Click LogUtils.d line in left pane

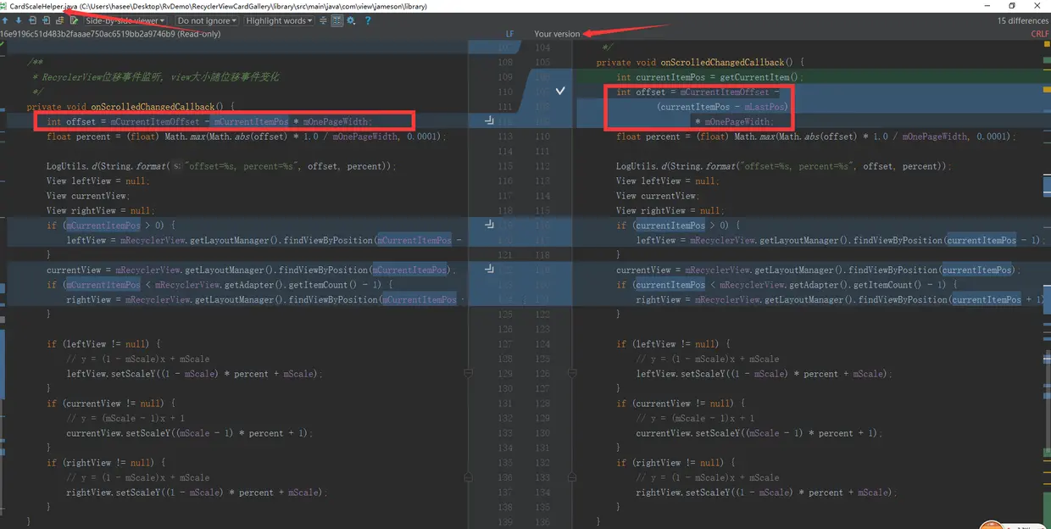(x=221, y=166)
